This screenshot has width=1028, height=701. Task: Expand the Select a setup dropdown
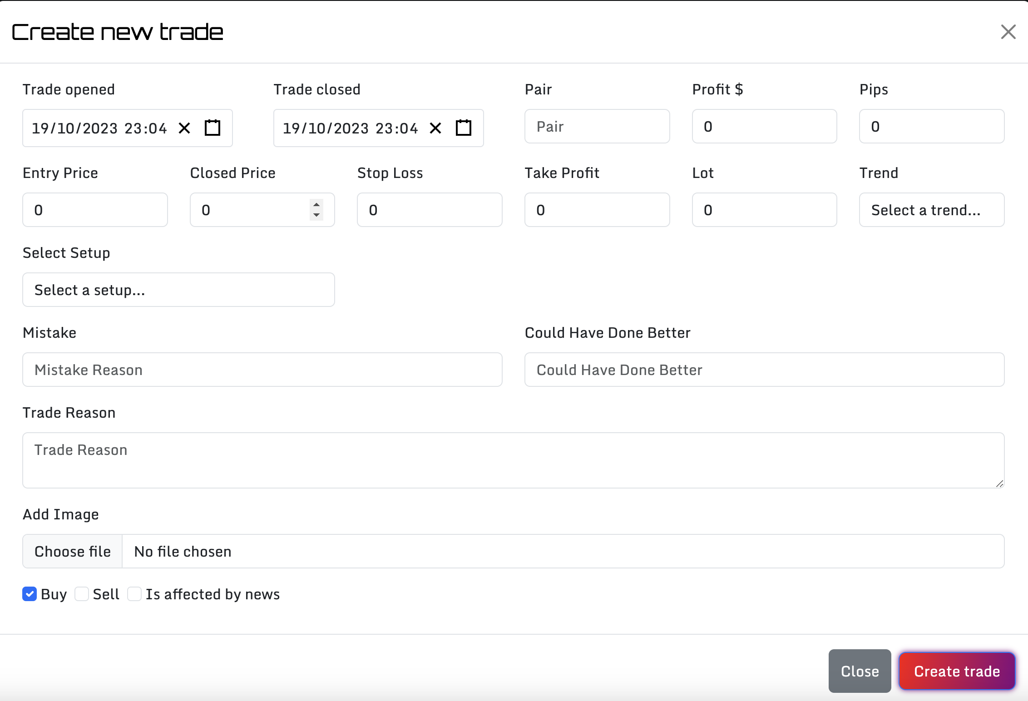(x=178, y=289)
